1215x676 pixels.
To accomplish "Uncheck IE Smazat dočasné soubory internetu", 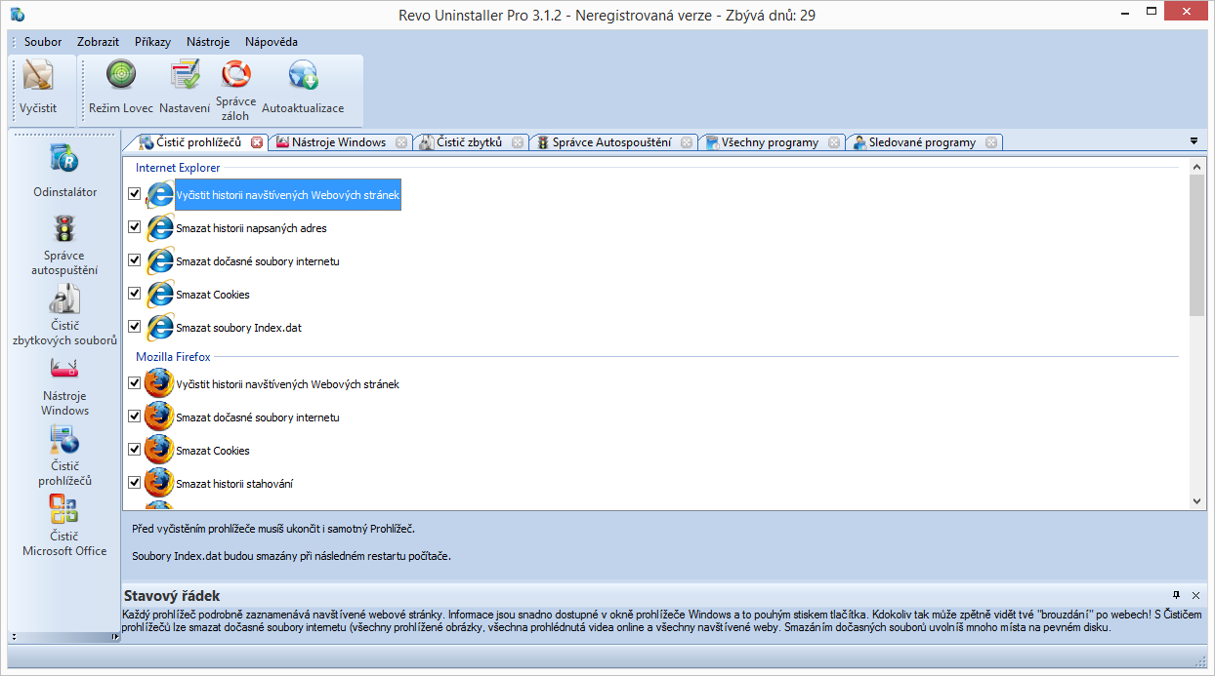I will [x=135, y=260].
